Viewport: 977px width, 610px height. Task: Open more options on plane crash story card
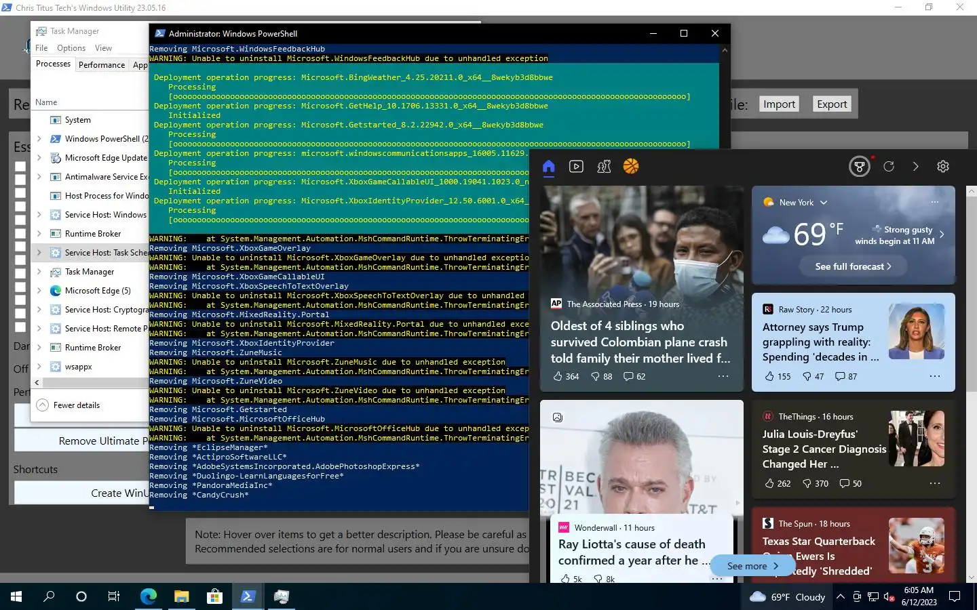723,376
